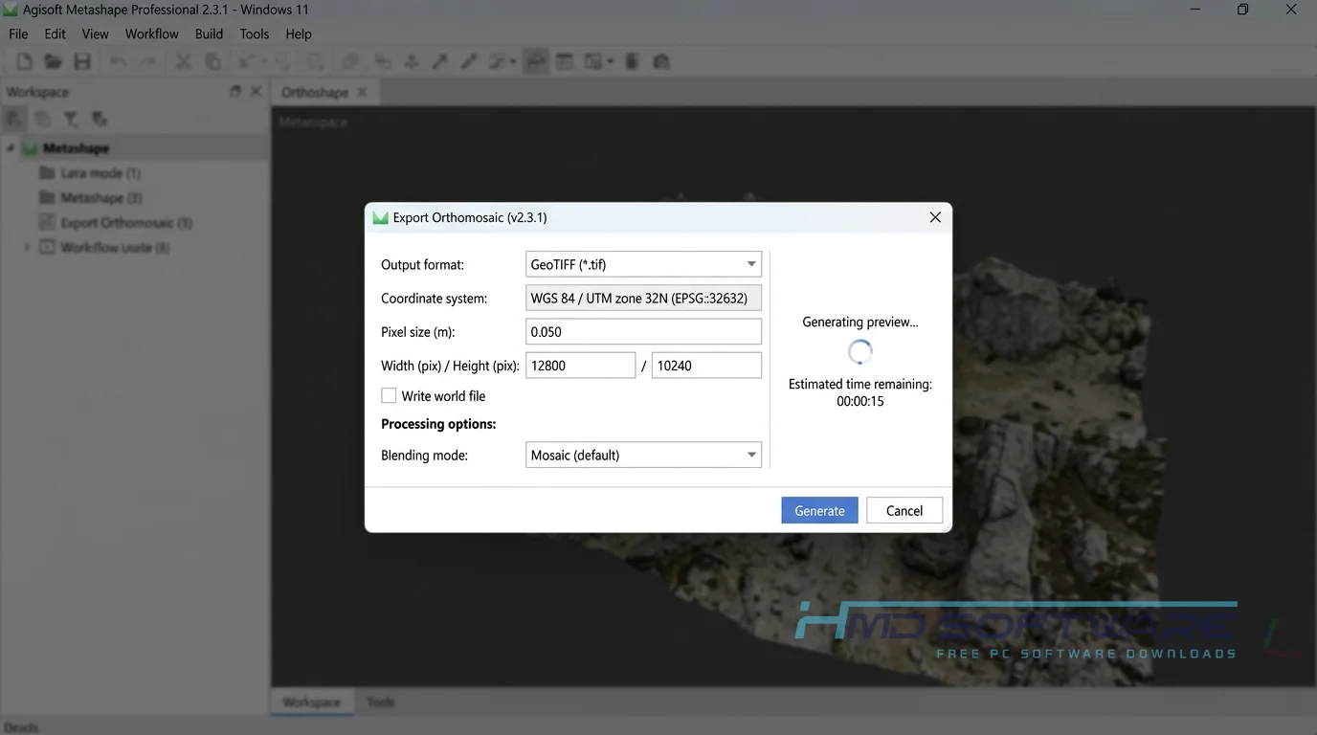The width and height of the screenshot is (1317, 735).
Task: Close the Export Orthomosaic dialog
Action: [x=935, y=217]
